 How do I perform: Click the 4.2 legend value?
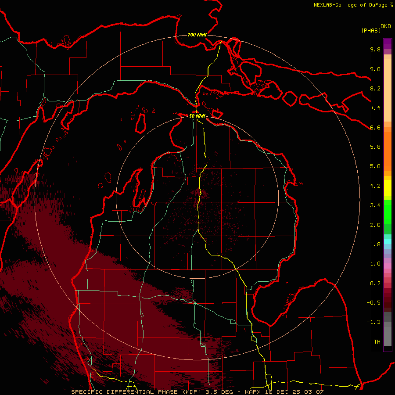(x=375, y=186)
